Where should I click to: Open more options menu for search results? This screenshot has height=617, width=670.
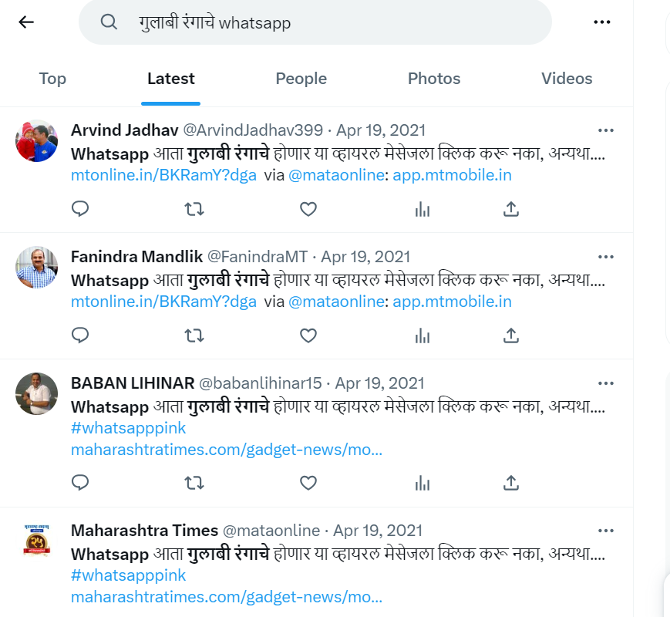(601, 22)
